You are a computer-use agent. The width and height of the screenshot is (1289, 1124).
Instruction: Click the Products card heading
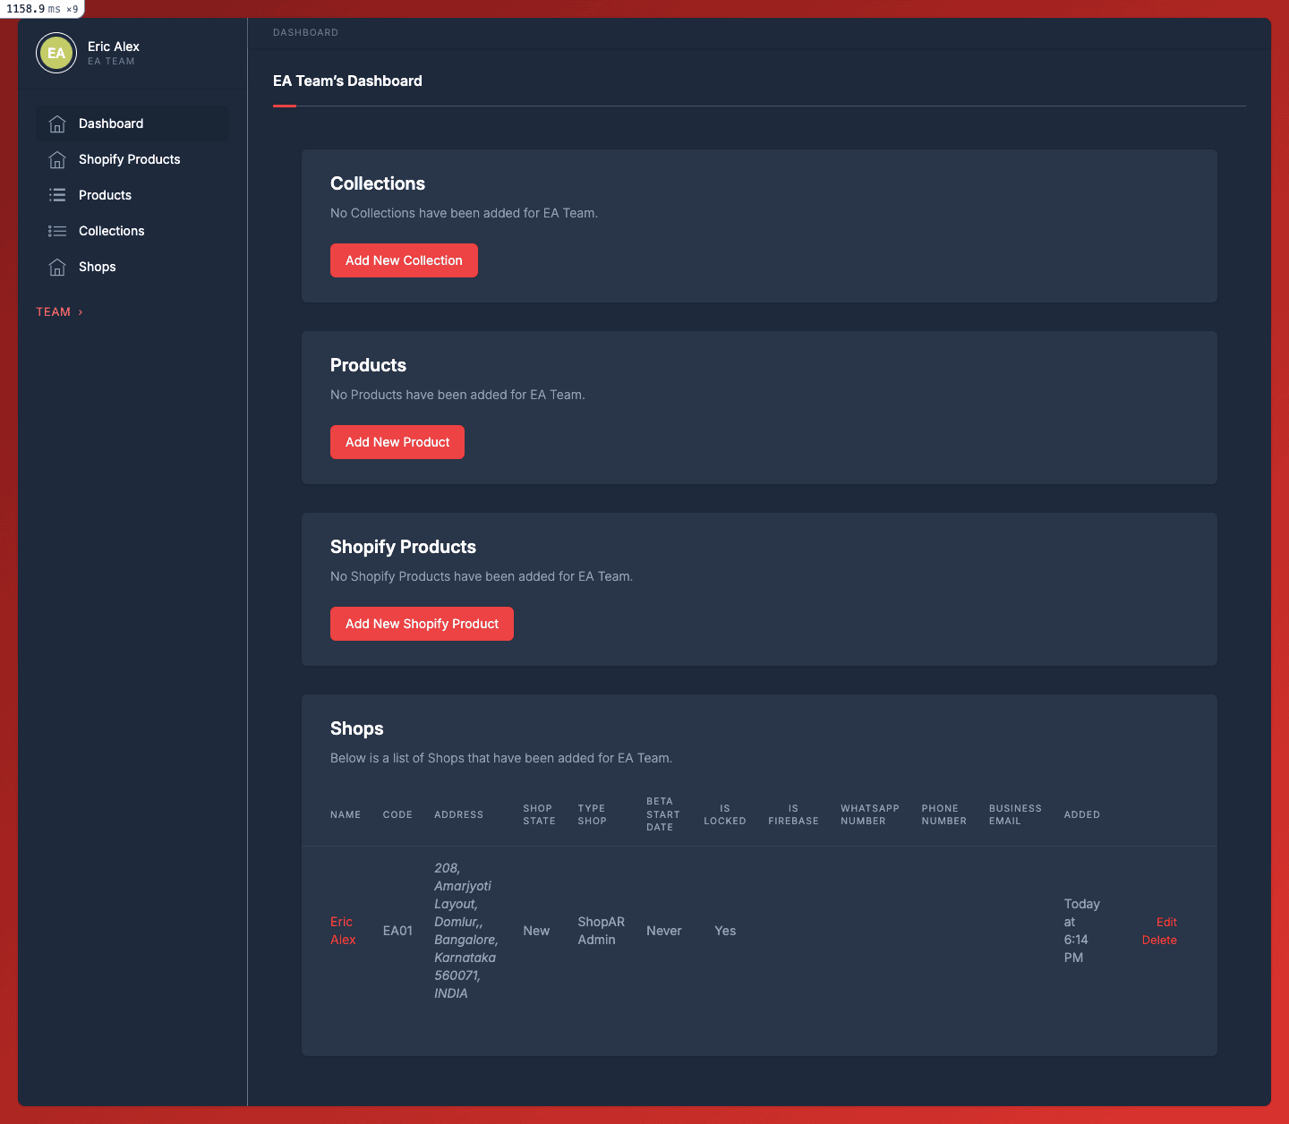pyautogui.click(x=368, y=365)
